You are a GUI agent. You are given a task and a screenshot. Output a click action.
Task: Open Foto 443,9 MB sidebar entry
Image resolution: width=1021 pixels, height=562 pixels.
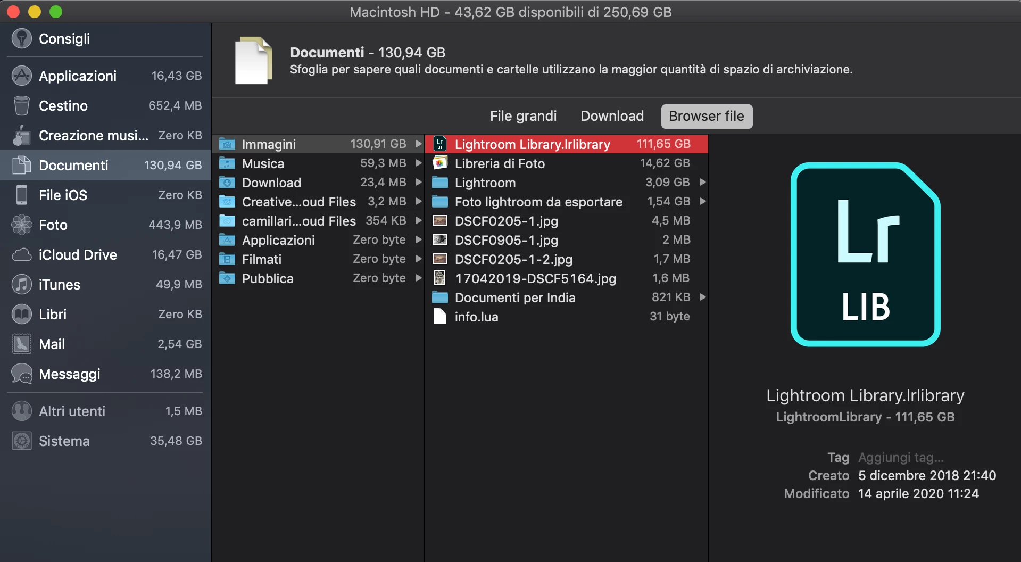(106, 225)
